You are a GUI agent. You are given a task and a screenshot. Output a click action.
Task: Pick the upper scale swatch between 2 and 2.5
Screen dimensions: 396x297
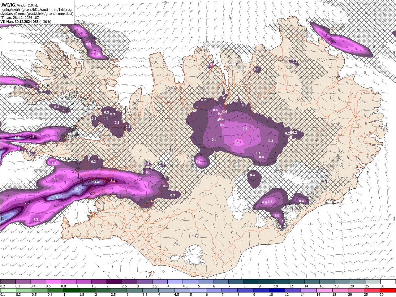[x=114, y=282]
